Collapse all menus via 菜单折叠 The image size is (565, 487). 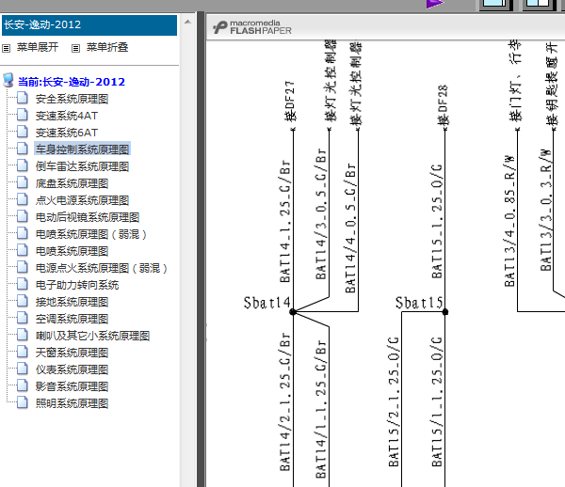107,47
